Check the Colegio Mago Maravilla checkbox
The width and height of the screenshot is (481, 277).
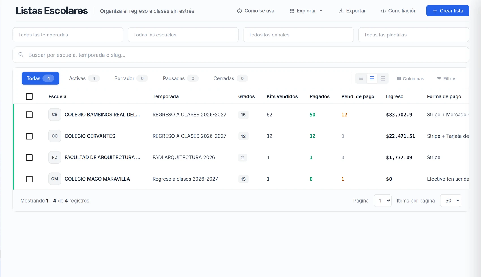coord(29,179)
